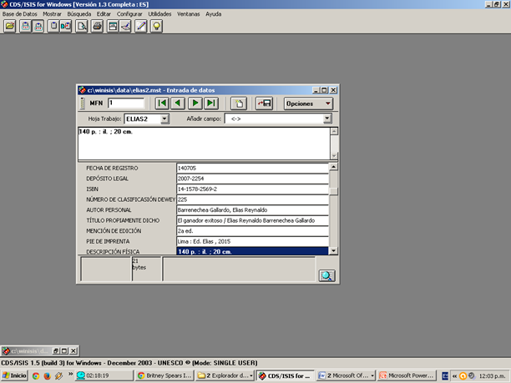The height and width of the screenshot is (383, 511).
Task: Click edit area scrollbar up arrow
Action: (x=334, y=131)
